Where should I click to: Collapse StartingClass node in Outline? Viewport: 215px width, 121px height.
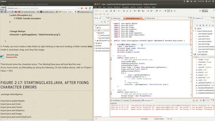point(194,54)
